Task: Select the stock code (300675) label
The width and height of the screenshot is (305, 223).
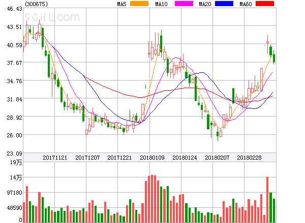Action: (x=36, y=4)
